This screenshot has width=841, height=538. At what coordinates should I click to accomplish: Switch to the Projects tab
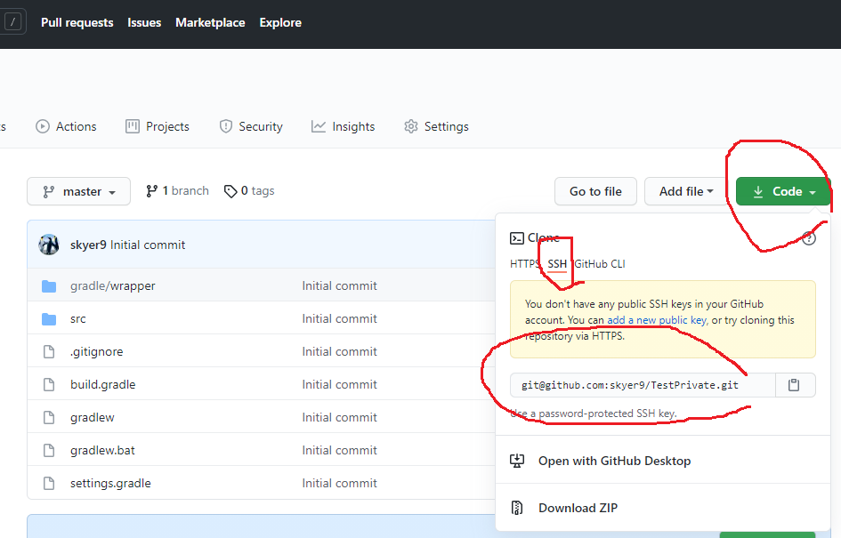pyautogui.click(x=158, y=126)
